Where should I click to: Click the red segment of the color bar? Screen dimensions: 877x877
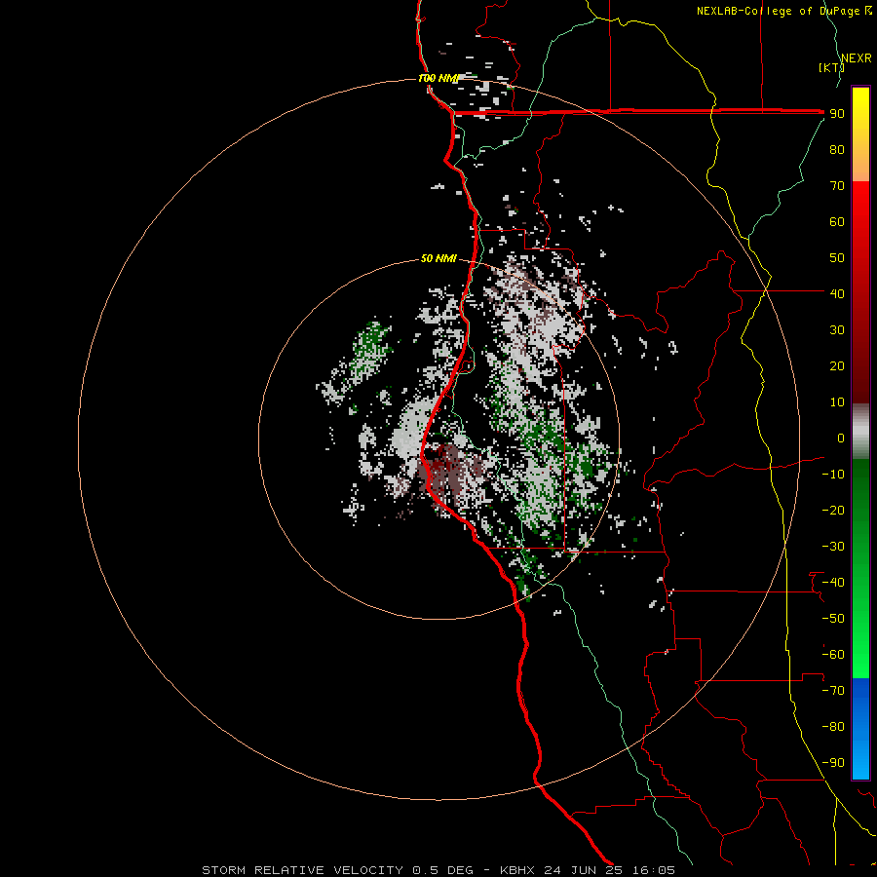click(x=860, y=292)
